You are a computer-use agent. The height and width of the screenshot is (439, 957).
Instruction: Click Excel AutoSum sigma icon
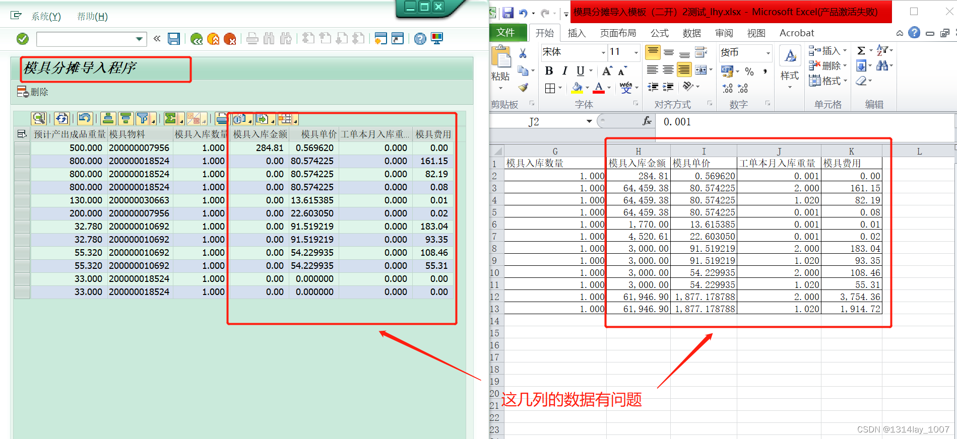[861, 50]
